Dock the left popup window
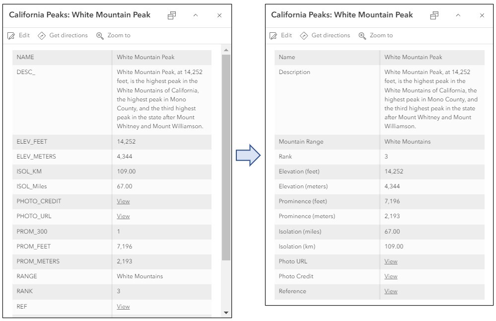The image size is (496, 321). click(x=172, y=15)
